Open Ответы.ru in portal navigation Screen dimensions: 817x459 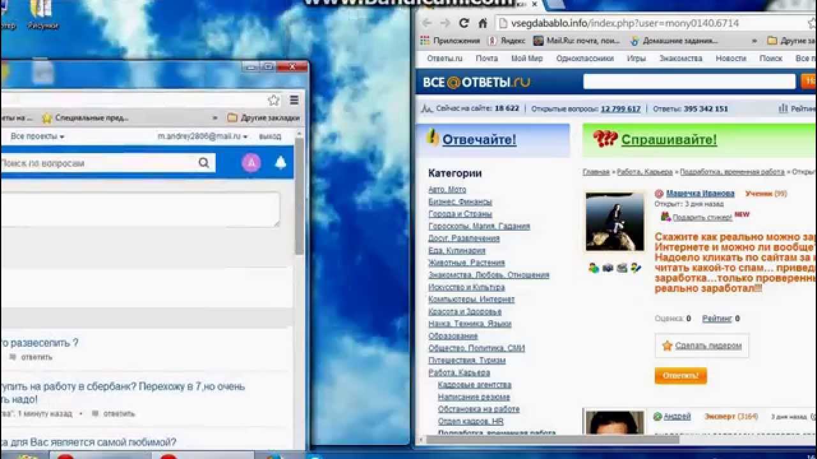[444, 58]
